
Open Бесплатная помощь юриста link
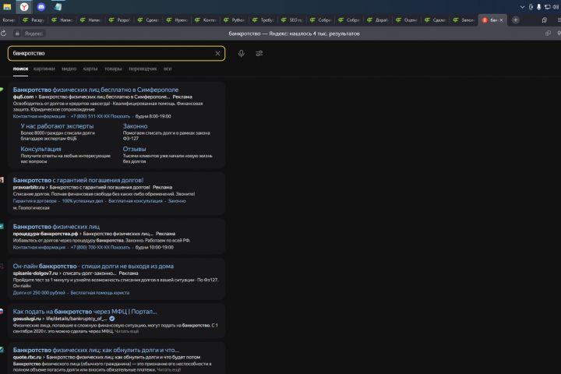100,293
